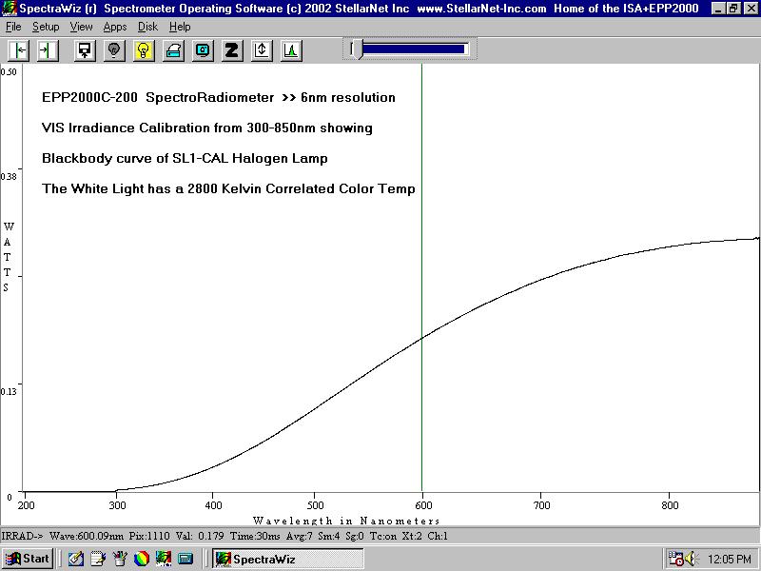The image size is (761, 571).
Task: Click the 'Wavelength in Nanometers' axis label
Action: tap(346, 521)
